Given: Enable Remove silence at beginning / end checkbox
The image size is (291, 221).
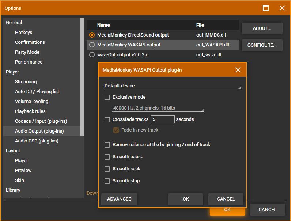Looking at the screenshot, I should pos(107,145).
